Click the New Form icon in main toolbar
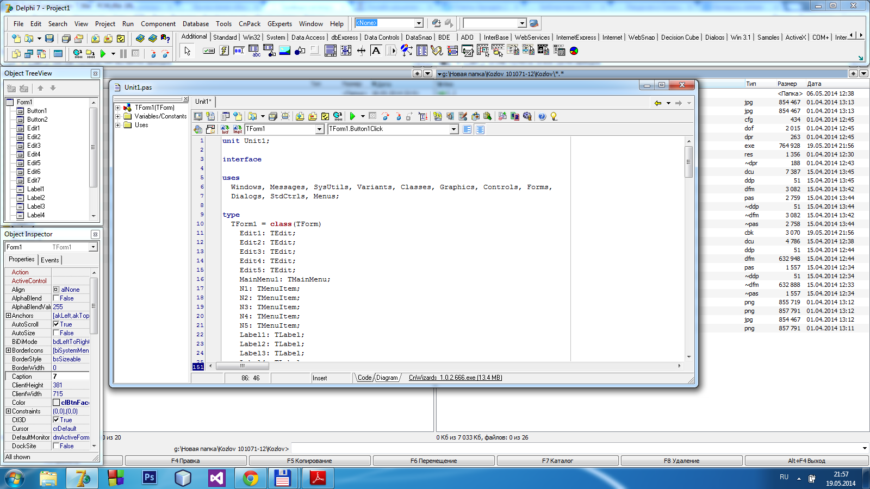 pos(58,54)
